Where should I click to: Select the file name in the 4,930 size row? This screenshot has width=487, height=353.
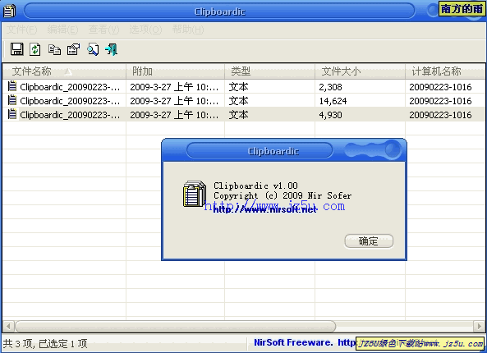click(70, 115)
